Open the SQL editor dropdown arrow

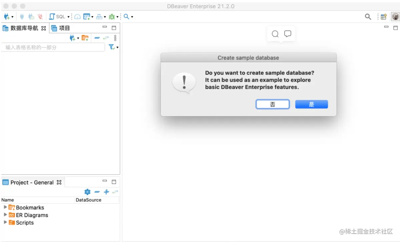coord(68,17)
